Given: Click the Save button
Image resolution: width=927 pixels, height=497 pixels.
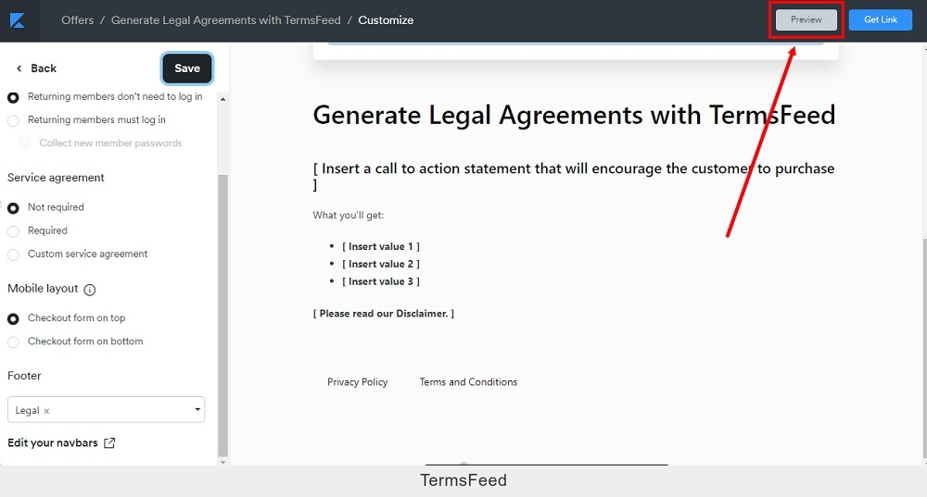Looking at the screenshot, I should 187,68.
